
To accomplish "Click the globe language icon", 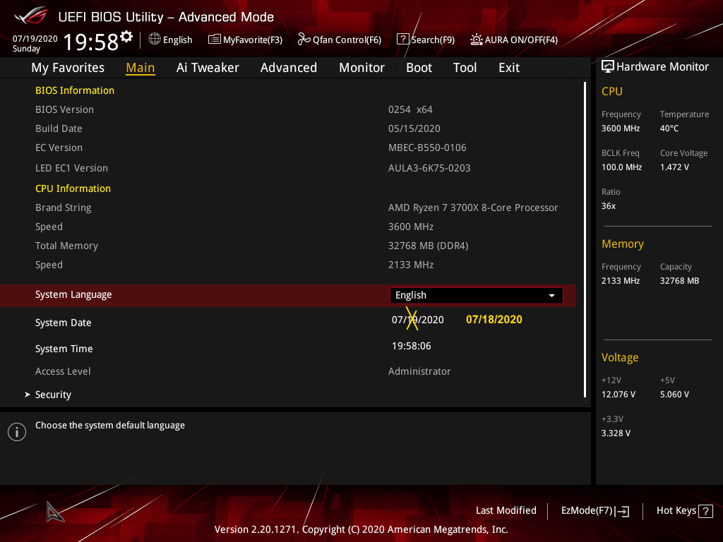I will click(x=155, y=39).
